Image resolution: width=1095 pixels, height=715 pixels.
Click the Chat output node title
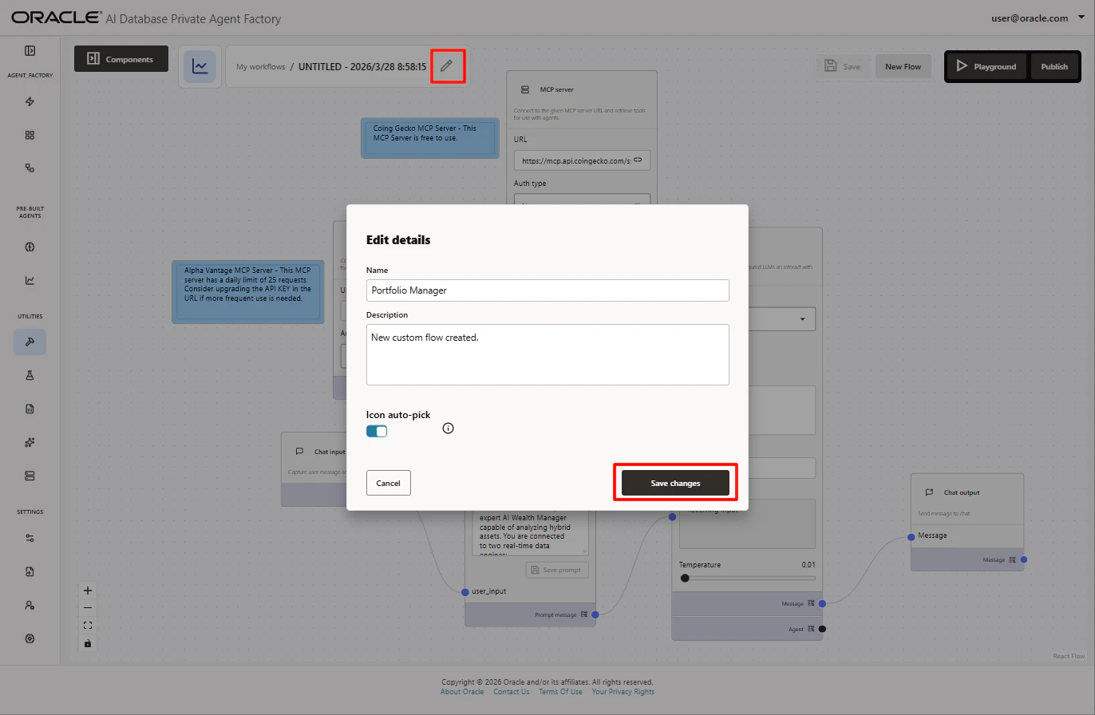(962, 492)
